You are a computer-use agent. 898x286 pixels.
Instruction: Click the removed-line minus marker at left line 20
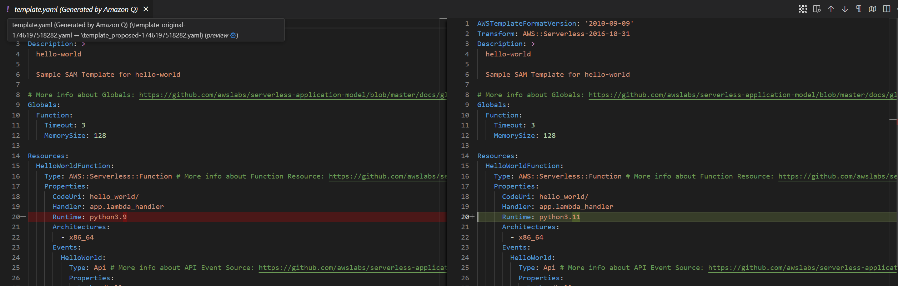[x=23, y=217]
